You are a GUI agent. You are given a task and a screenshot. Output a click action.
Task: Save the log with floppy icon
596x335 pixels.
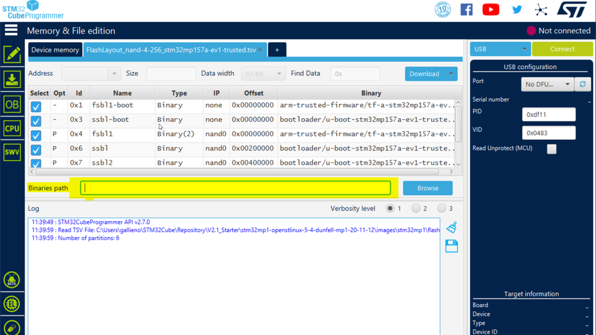point(452,246)
